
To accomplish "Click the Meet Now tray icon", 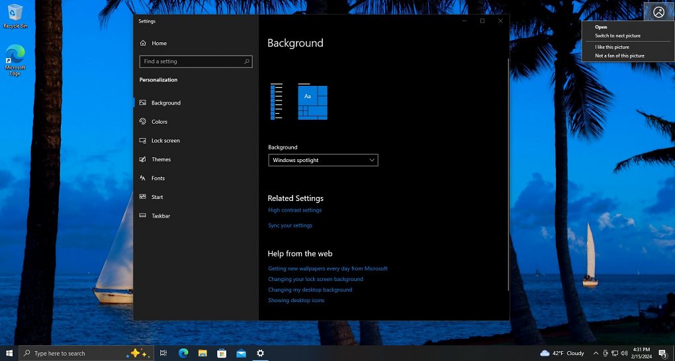I will point(606,353).
